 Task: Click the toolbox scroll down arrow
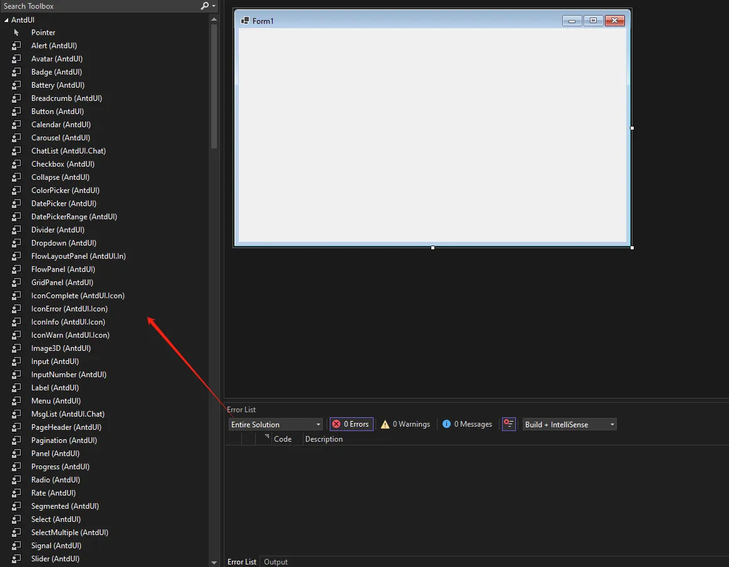[x=214, y=563]
